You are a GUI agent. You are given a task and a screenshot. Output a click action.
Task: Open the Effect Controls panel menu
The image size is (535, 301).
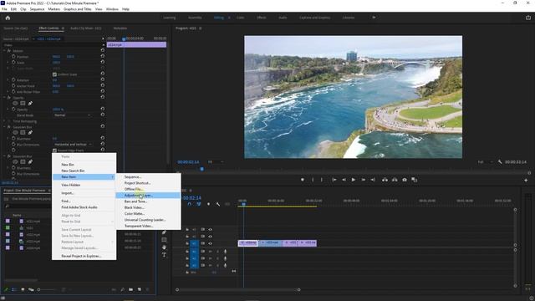click(x=63, y=28)
